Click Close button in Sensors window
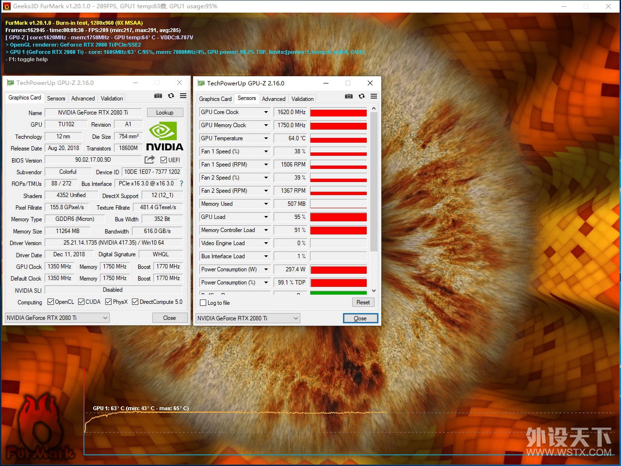Image resolution: width=621 pixels, height=466 pixels. tap(360, 318)
